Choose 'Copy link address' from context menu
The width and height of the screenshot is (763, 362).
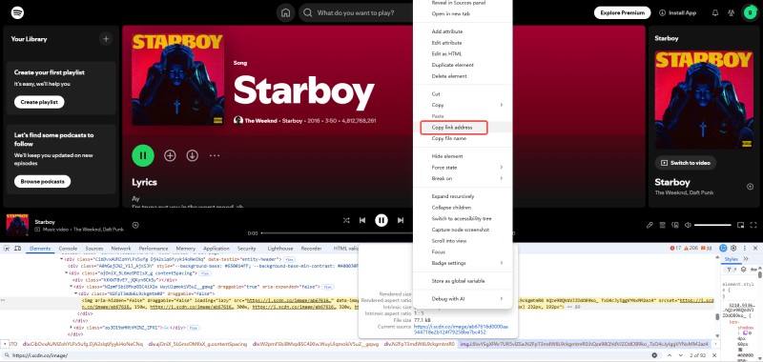coord(463,128)
